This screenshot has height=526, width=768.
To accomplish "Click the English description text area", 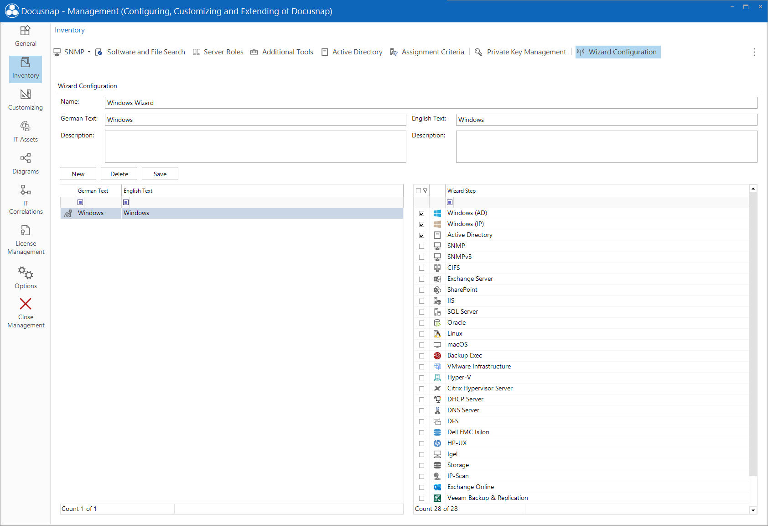I will [607, 147].
